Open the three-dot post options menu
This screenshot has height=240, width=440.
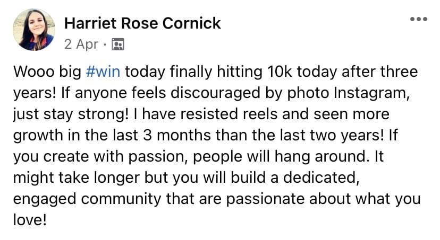(418, 19)
